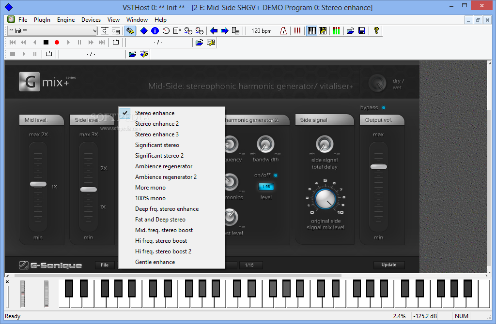The image size is (496, 324).
Task: Open keyboard configuration wrench icon
Action: click(x=323, y=30)
